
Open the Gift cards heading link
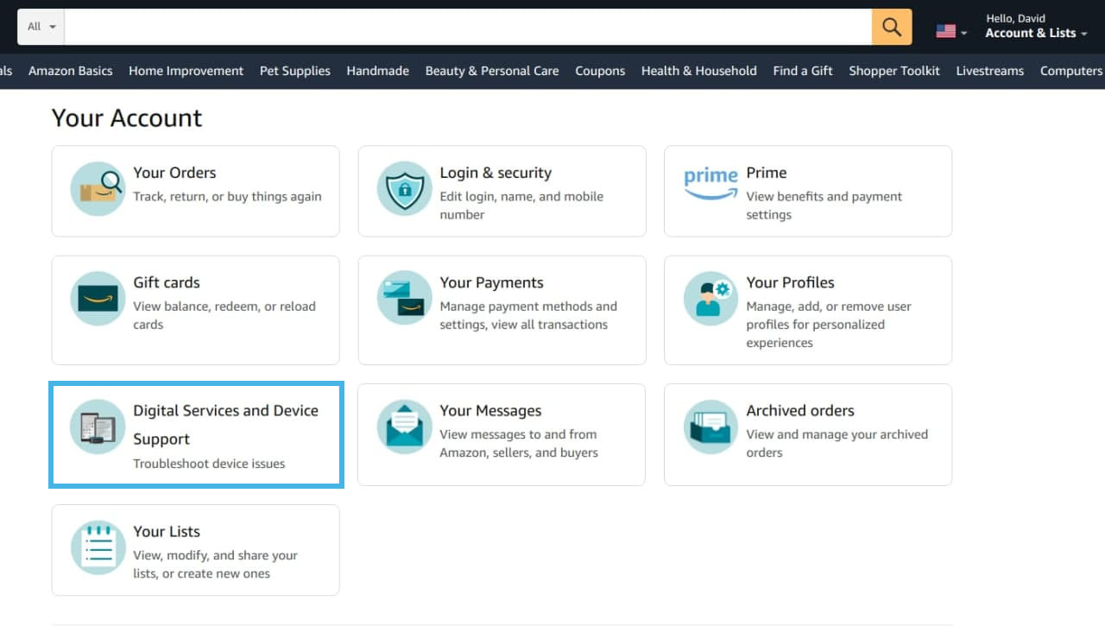point(167,282)
